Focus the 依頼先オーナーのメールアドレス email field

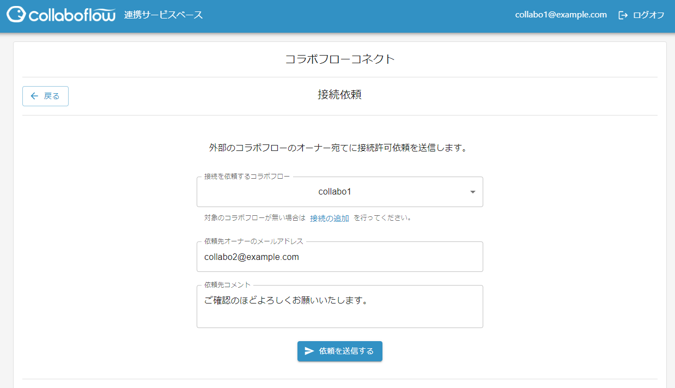coord(339,257)
